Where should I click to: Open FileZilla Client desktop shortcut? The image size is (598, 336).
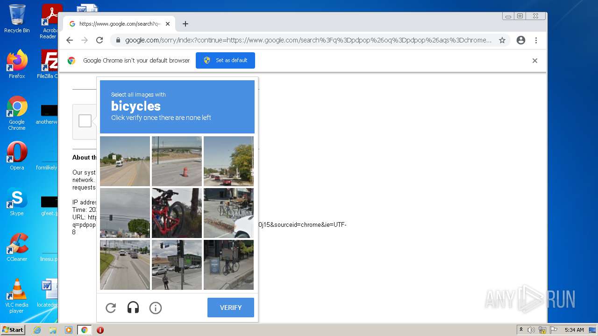[49, 64]
